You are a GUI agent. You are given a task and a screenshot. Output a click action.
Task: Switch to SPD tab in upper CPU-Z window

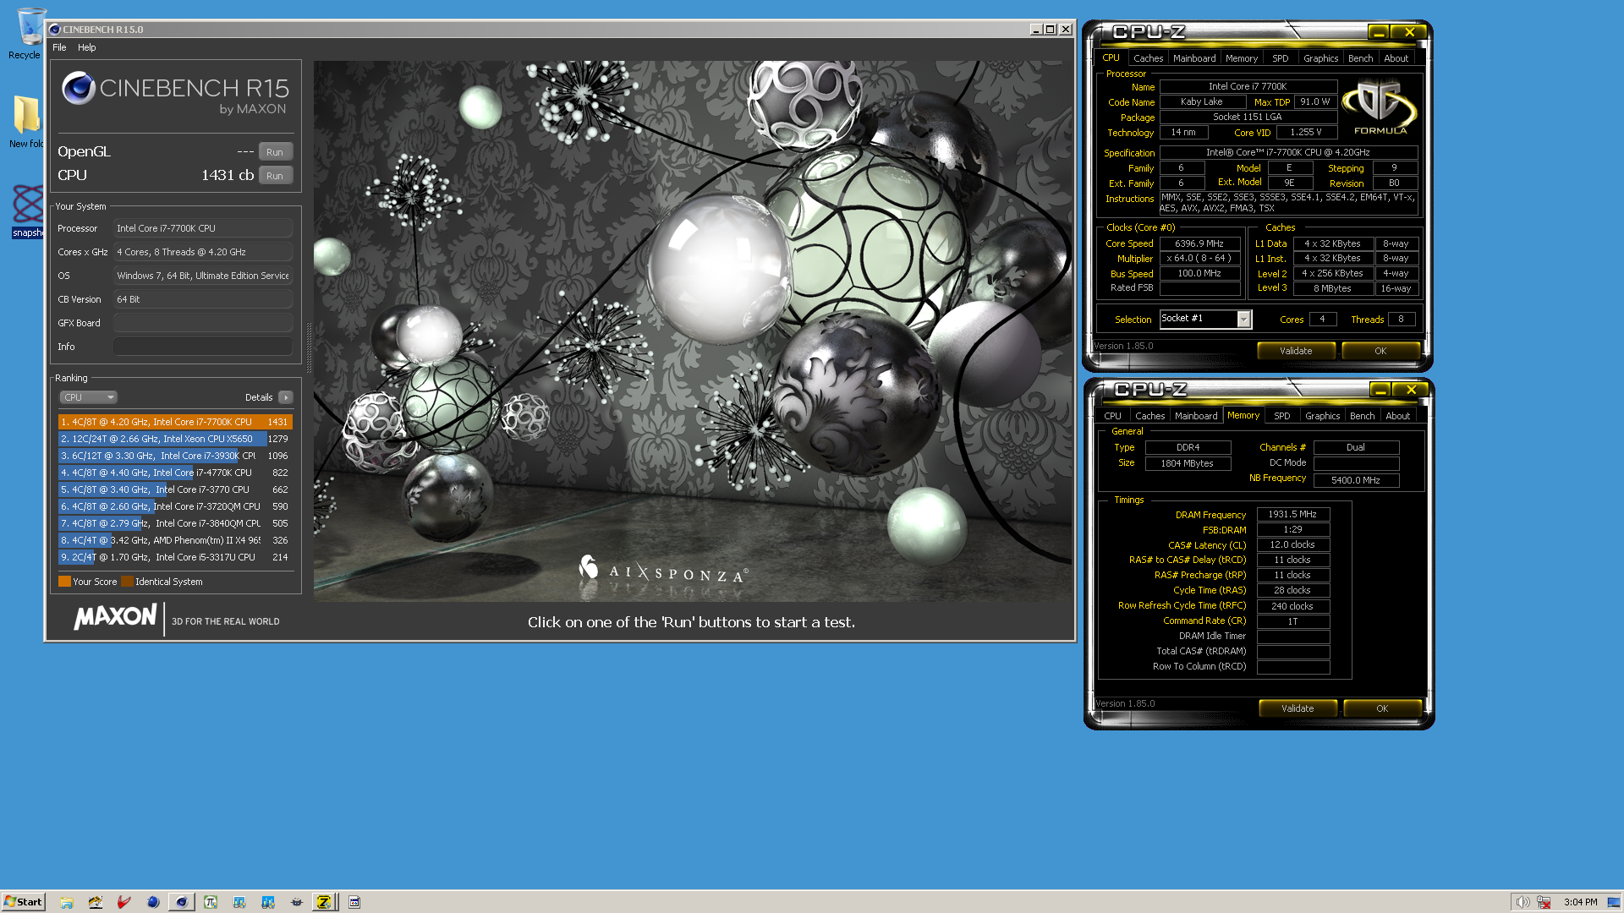tap(1281, 58)
